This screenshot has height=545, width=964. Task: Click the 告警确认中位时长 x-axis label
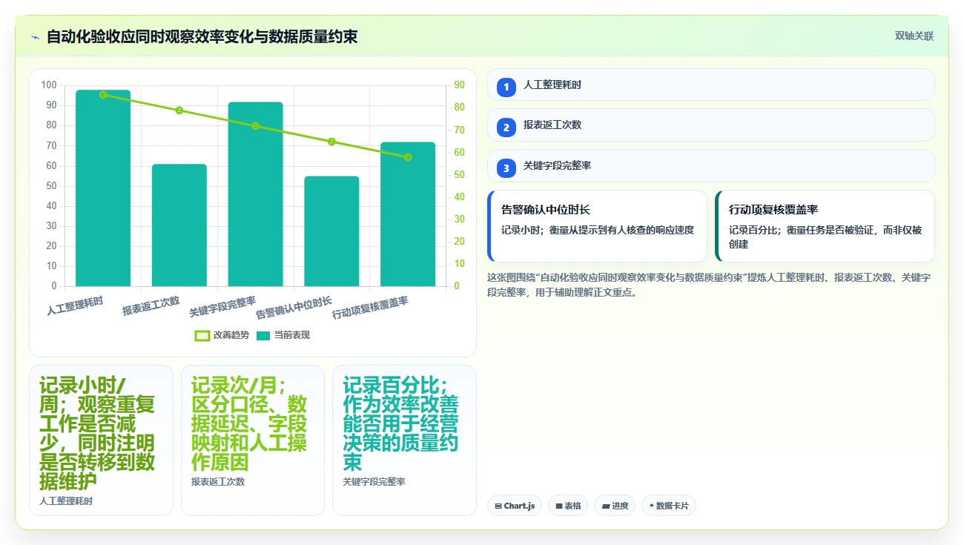pos(294,308)
